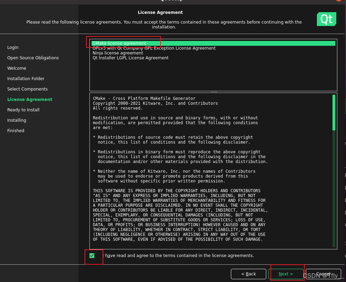Toggle the license agreement acceptance checkbox
The height and width of the screenshot is (282, 346).
point(92,256)
